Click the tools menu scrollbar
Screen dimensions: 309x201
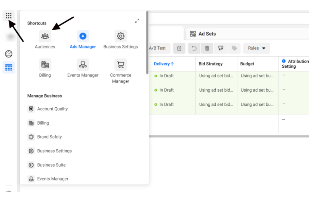(x=147, y=43)
